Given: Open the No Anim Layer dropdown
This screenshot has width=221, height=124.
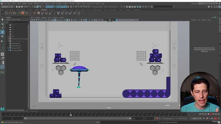Looking at the screenshot, I should tap(183, 118).
